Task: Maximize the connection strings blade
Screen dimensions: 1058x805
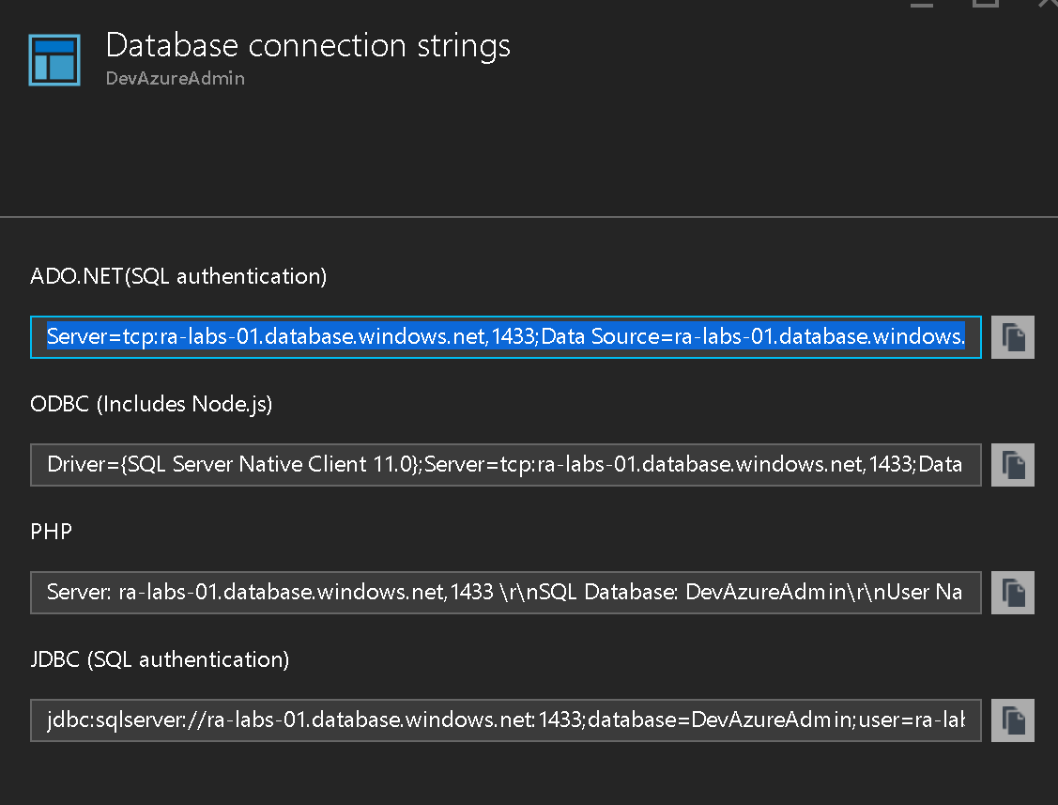Action: click(985, 4)
